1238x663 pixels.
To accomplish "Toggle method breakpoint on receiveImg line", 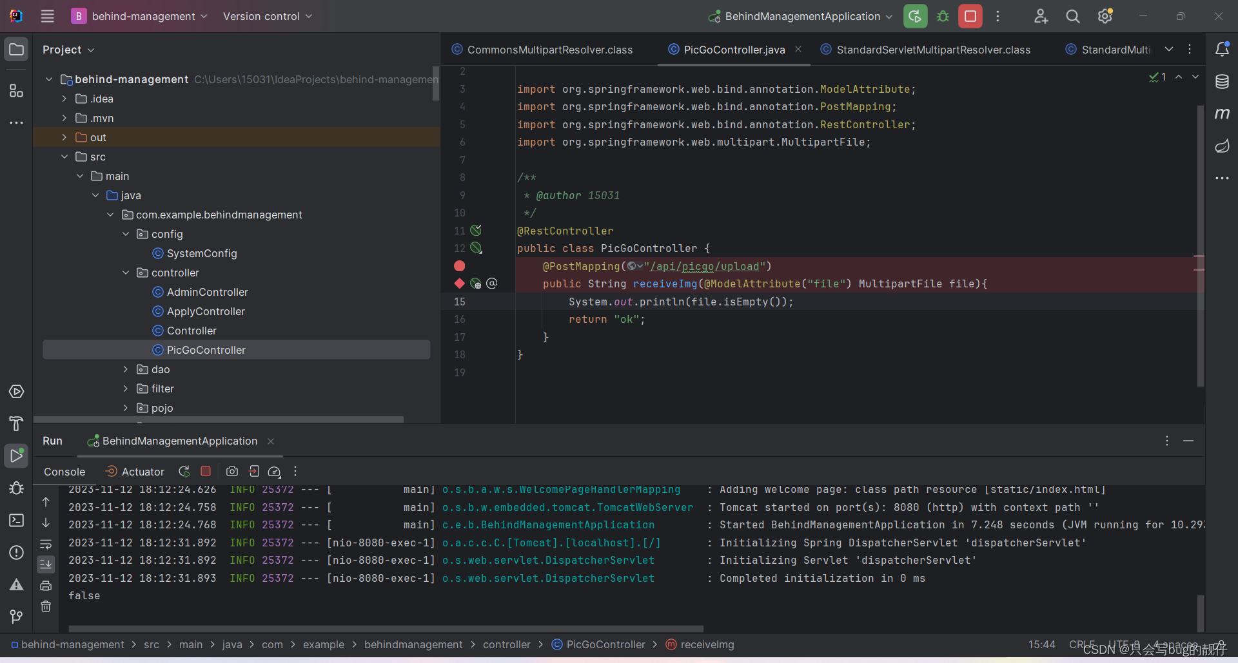I will point(459,283).
